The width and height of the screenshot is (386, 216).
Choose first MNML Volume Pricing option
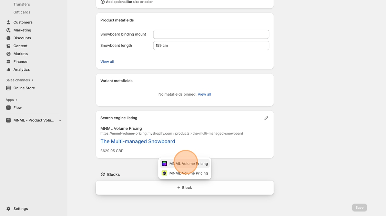coord(185,164)
